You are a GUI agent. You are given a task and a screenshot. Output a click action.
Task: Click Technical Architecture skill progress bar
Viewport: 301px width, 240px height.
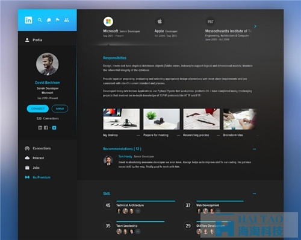[146, 201]
